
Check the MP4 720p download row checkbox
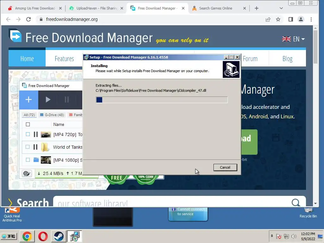(x=28, y=134)
